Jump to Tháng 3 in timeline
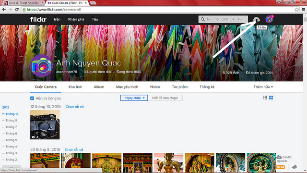 click(11, 153)
